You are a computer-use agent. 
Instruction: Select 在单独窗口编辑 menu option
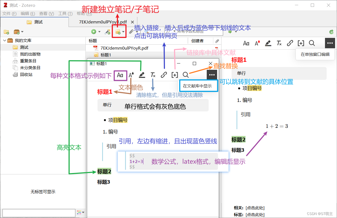tap(315, 54)
